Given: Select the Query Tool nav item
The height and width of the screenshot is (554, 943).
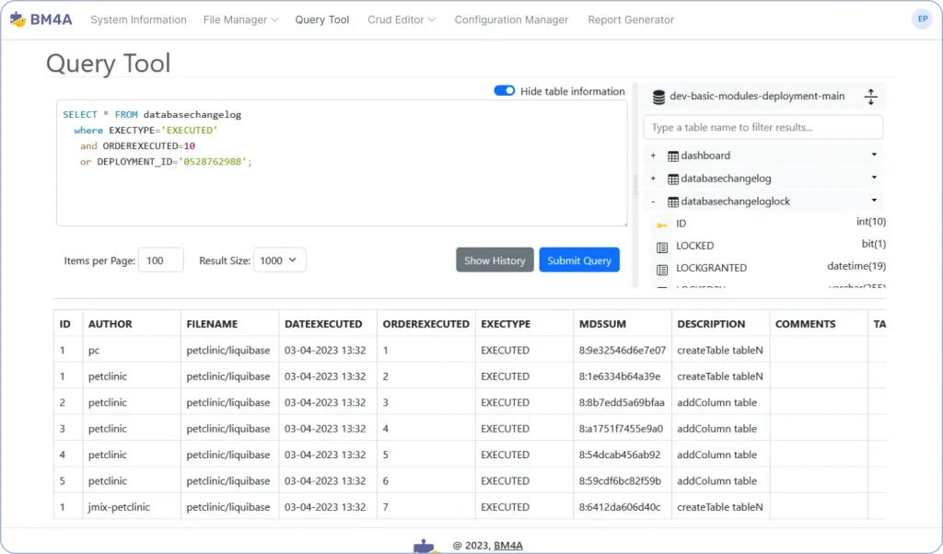Looking at the screenshot, I should (321, 20).
